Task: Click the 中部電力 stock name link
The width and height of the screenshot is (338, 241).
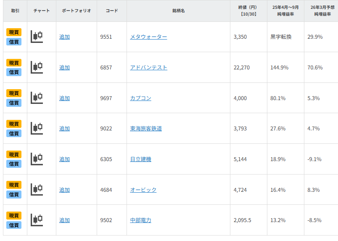Action: pyautogui.click(x=140, y=220)
